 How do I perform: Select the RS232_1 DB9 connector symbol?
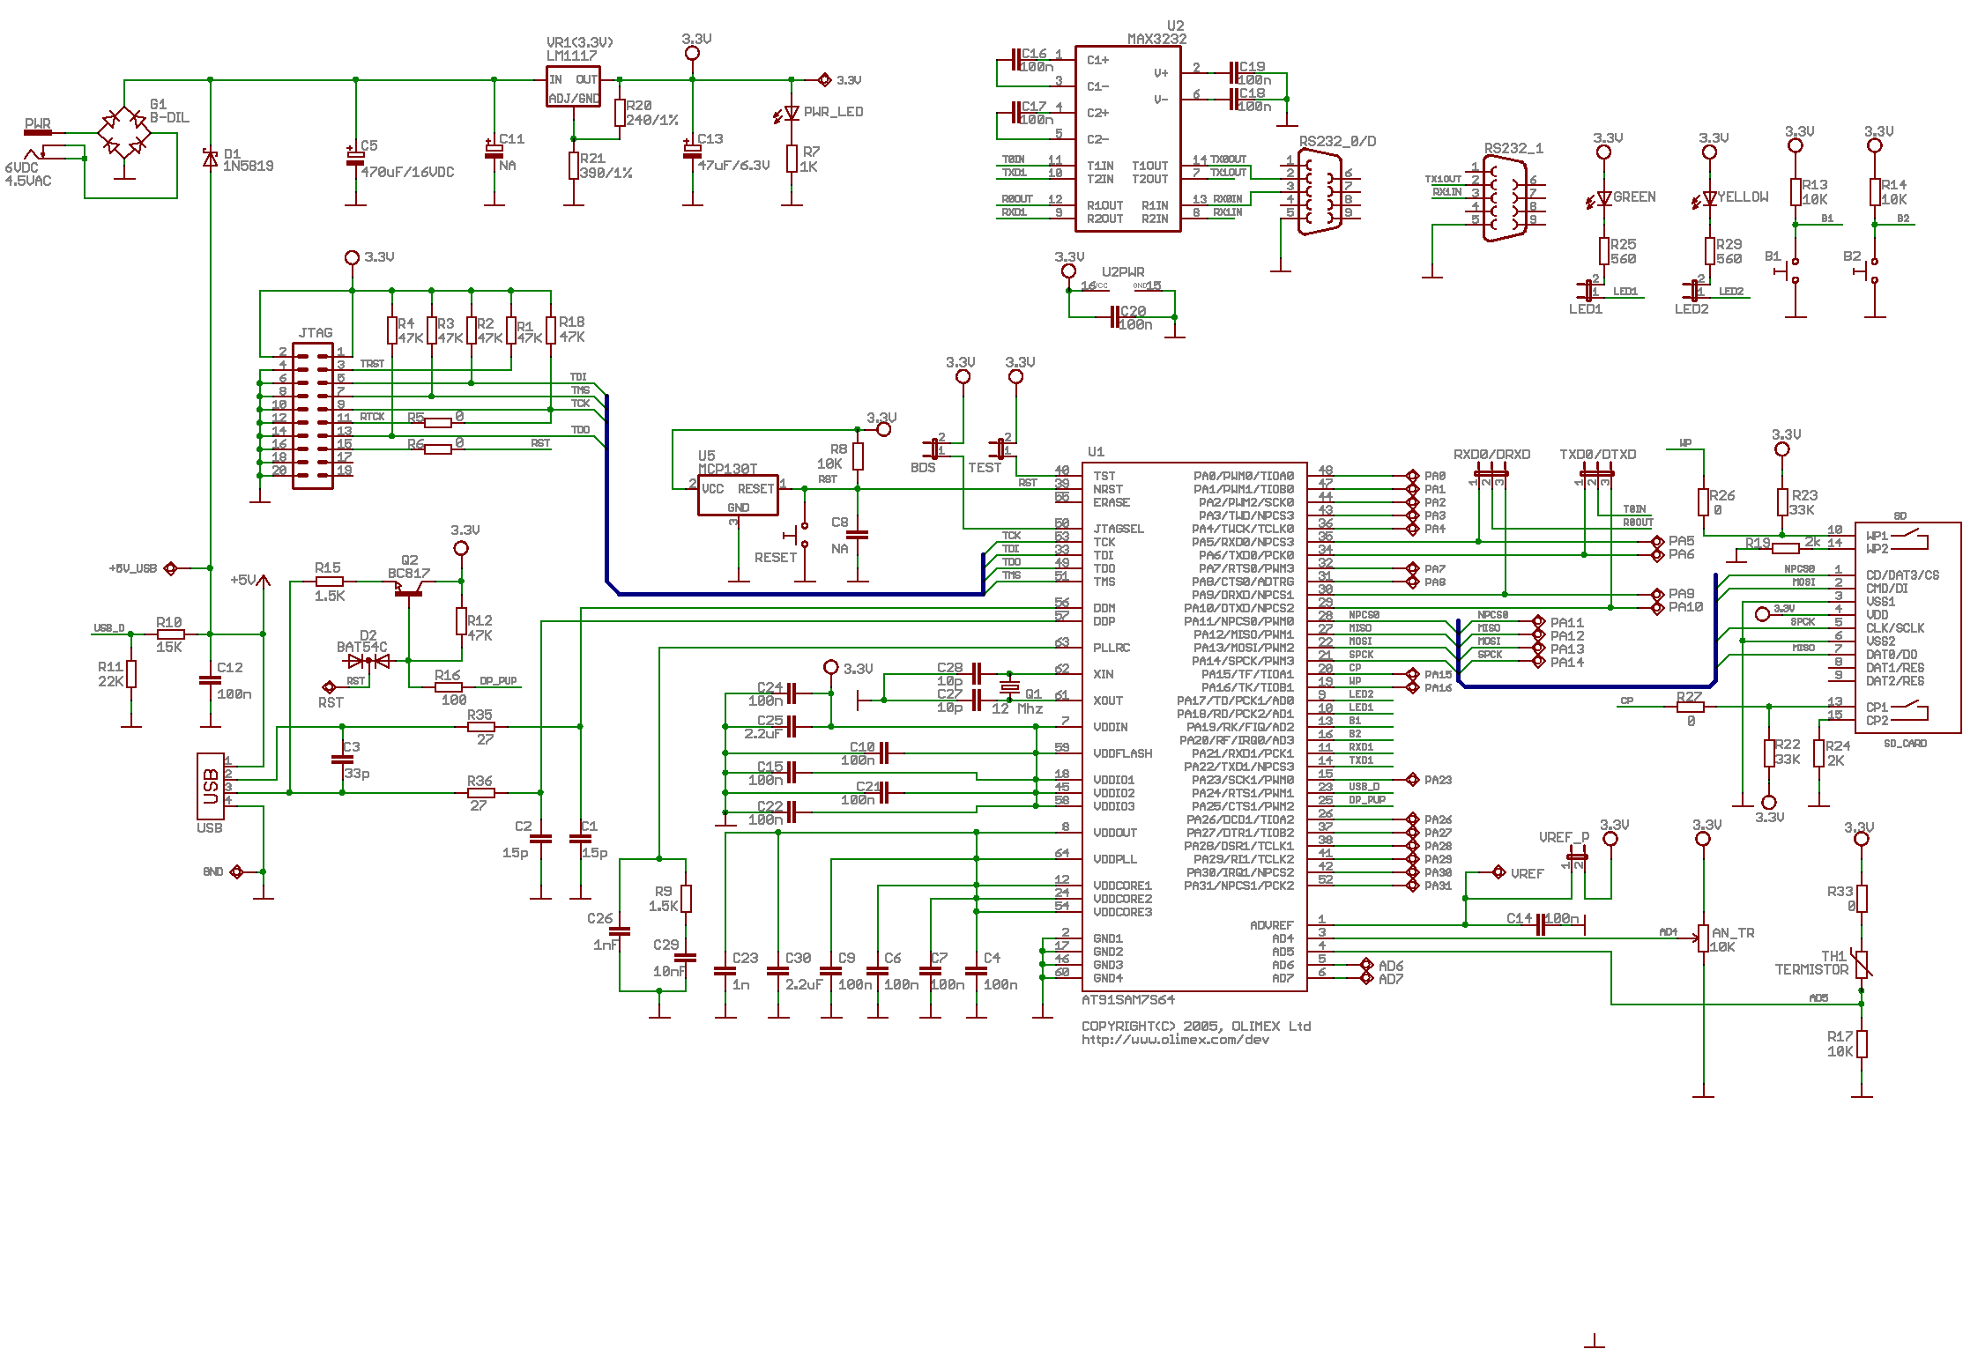click(1505, 198)
